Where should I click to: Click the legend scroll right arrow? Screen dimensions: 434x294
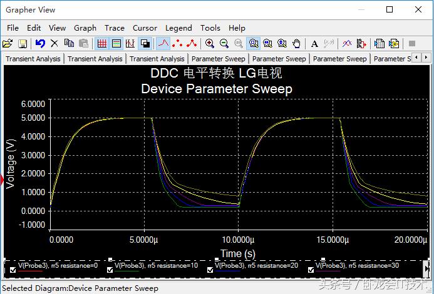click(x=426, y=268)
